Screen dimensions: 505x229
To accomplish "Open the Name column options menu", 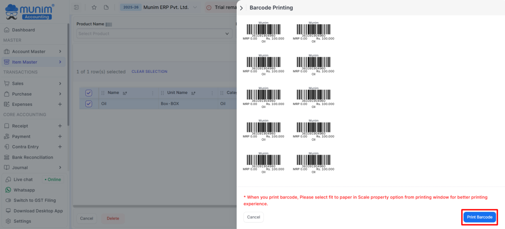I will click(153, 93).
